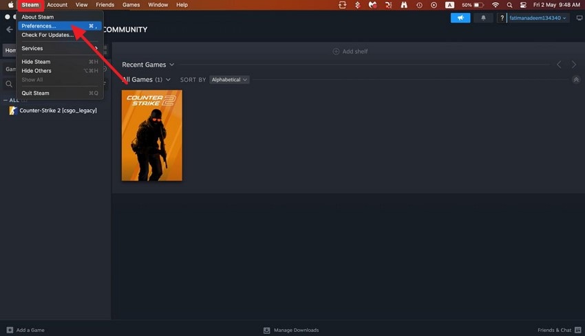Click the battery 50% indicator
The image size is (585, 336).
473,5
